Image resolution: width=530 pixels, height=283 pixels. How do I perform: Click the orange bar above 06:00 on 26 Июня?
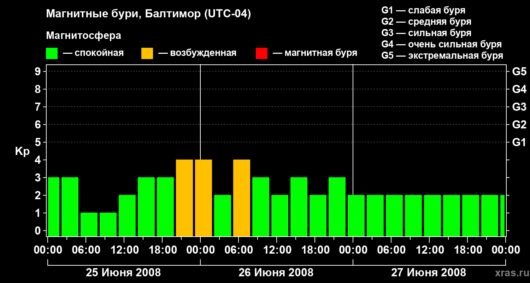(x=242, y=198)
